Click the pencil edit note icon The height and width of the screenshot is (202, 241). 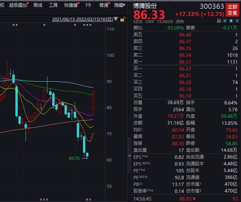click(x=225, y=21)
